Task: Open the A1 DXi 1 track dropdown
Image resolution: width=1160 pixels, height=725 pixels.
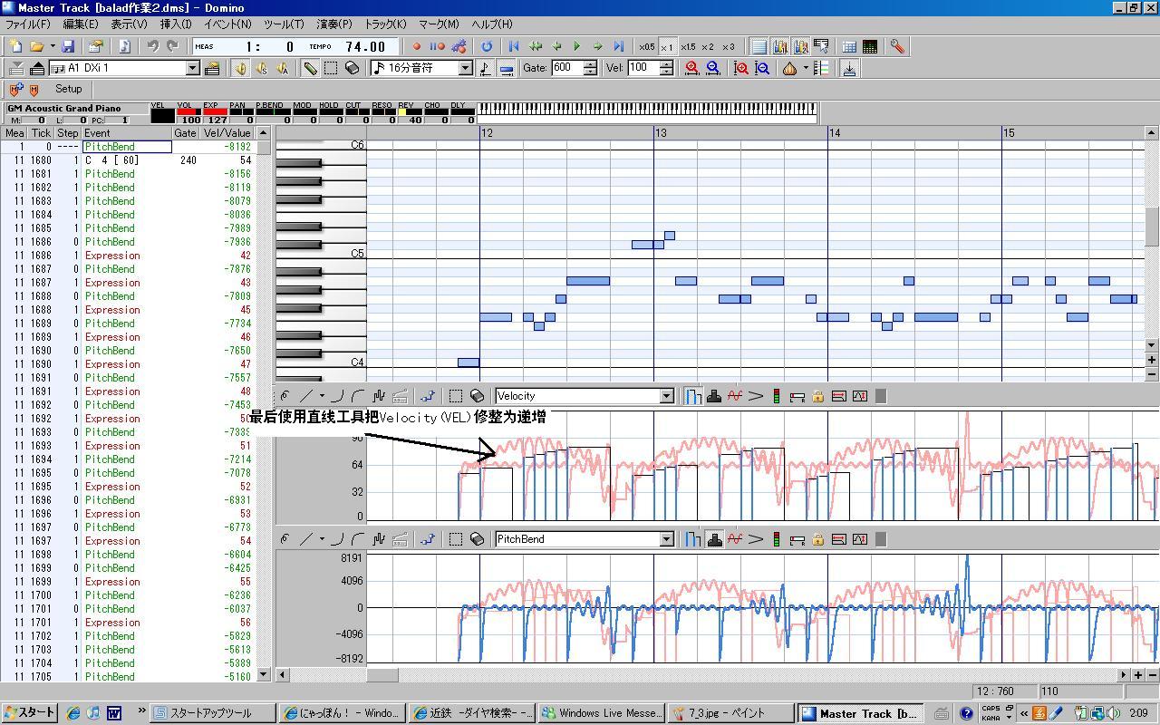Action: pos(192,68)
